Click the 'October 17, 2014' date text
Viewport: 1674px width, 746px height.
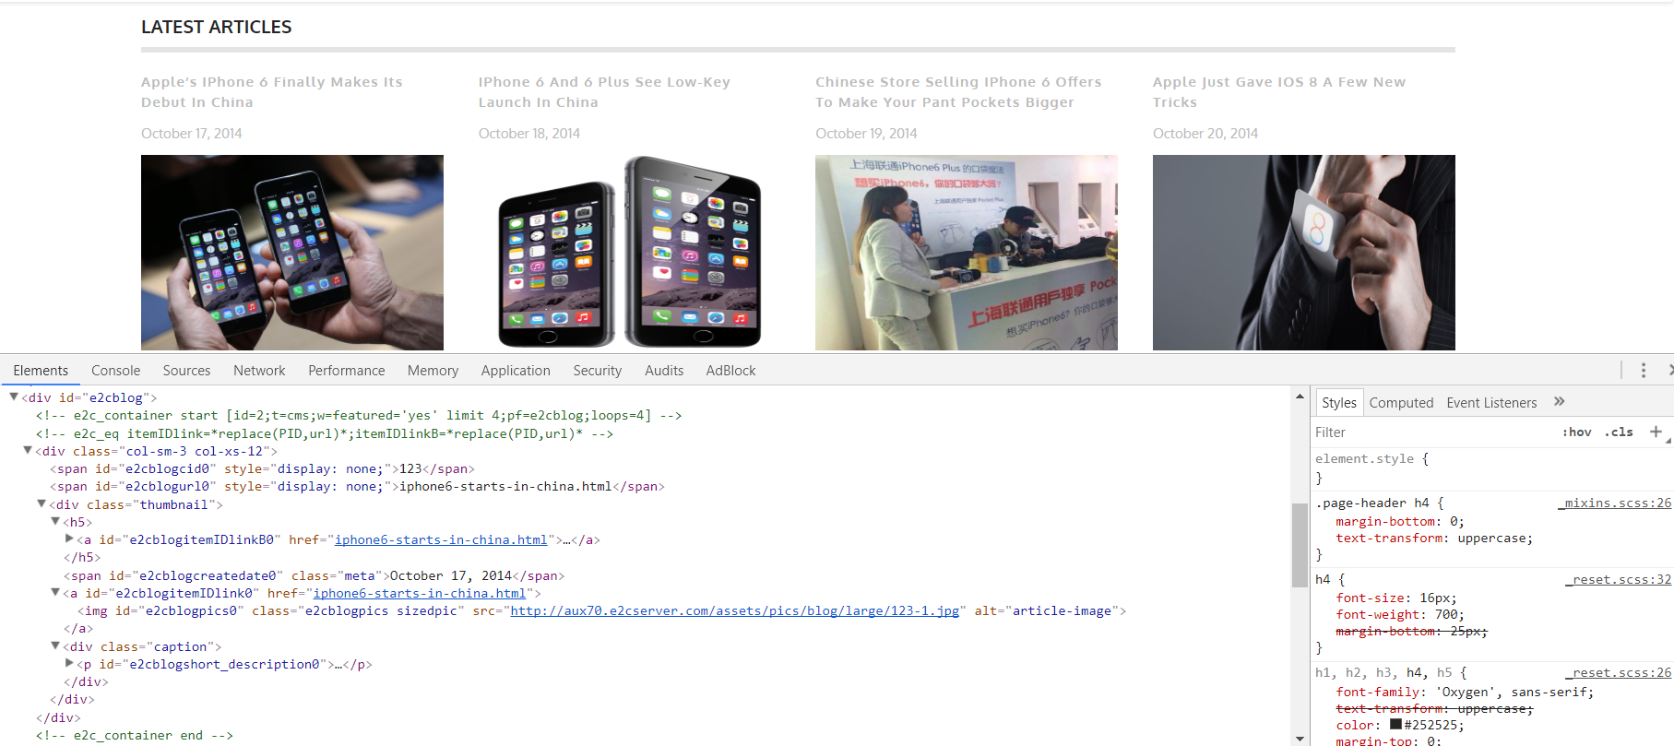[x=192, y=133]
